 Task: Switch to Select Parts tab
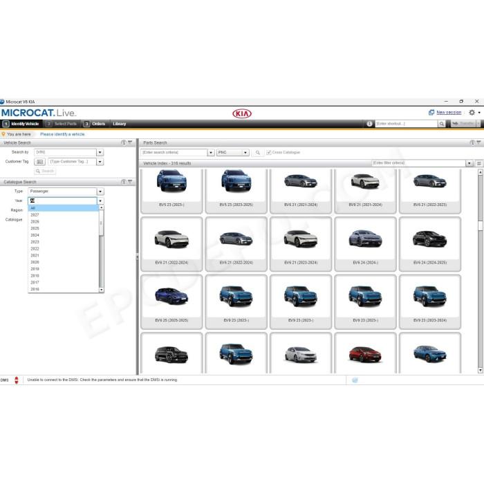[62, 124]
